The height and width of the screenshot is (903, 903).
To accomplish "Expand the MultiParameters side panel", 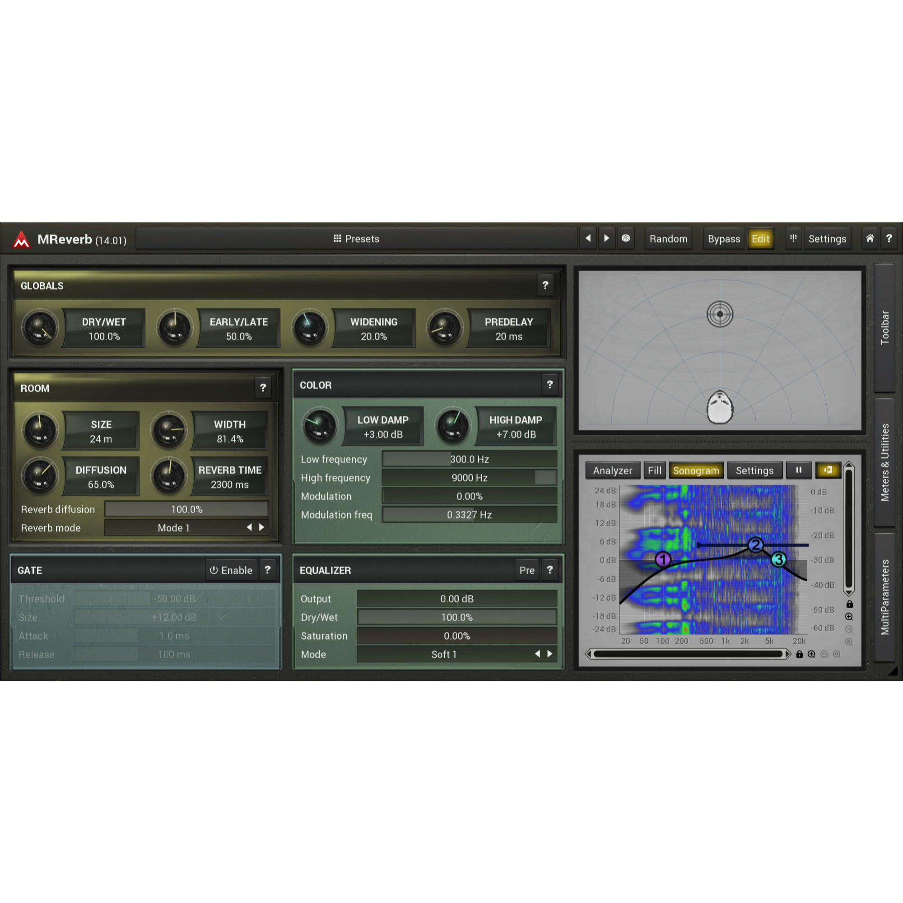I will pos(884,597).
